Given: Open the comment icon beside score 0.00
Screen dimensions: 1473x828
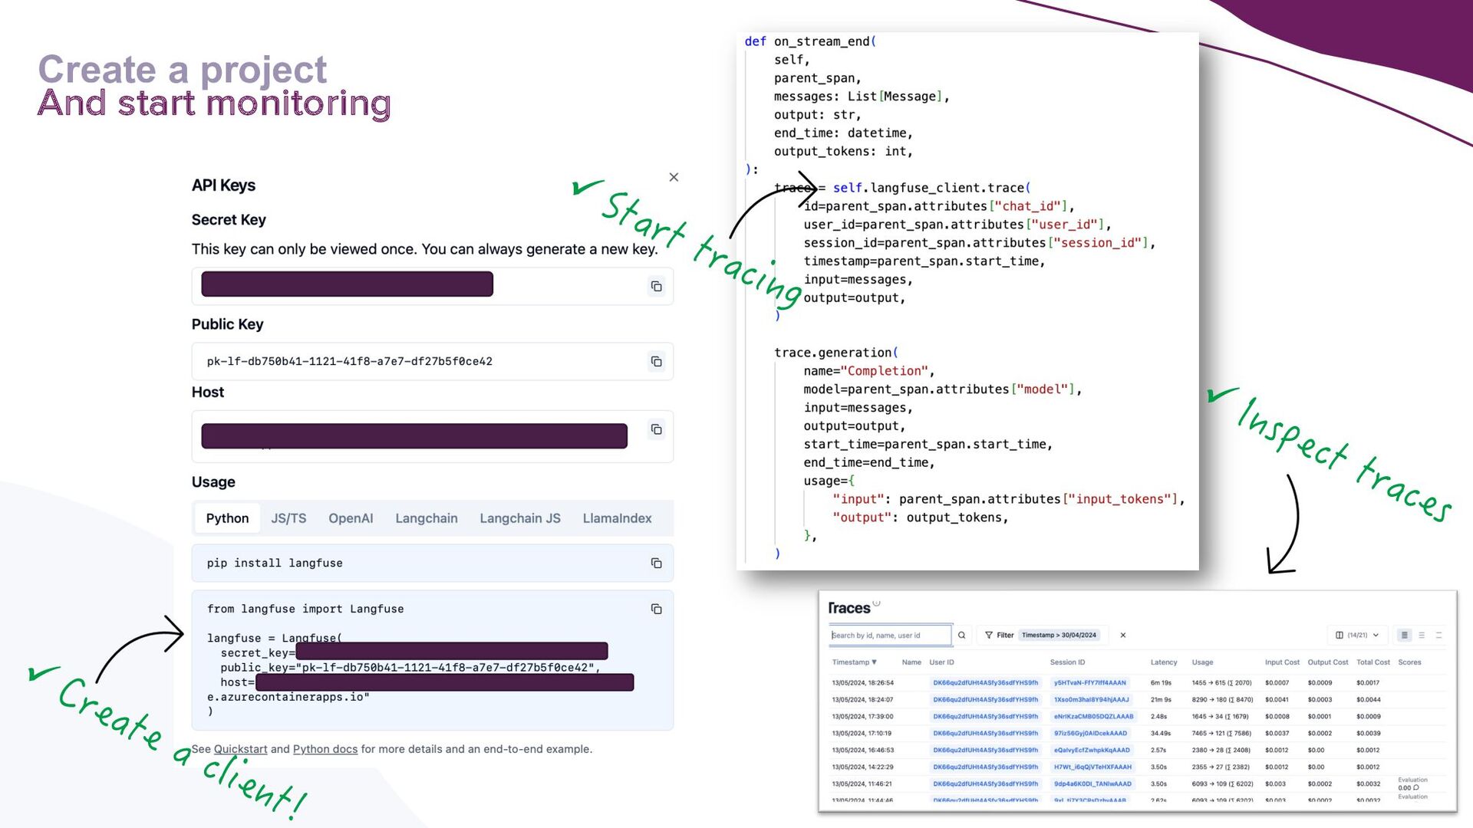Looking at the screenshot, I should tap(1415, 787).
